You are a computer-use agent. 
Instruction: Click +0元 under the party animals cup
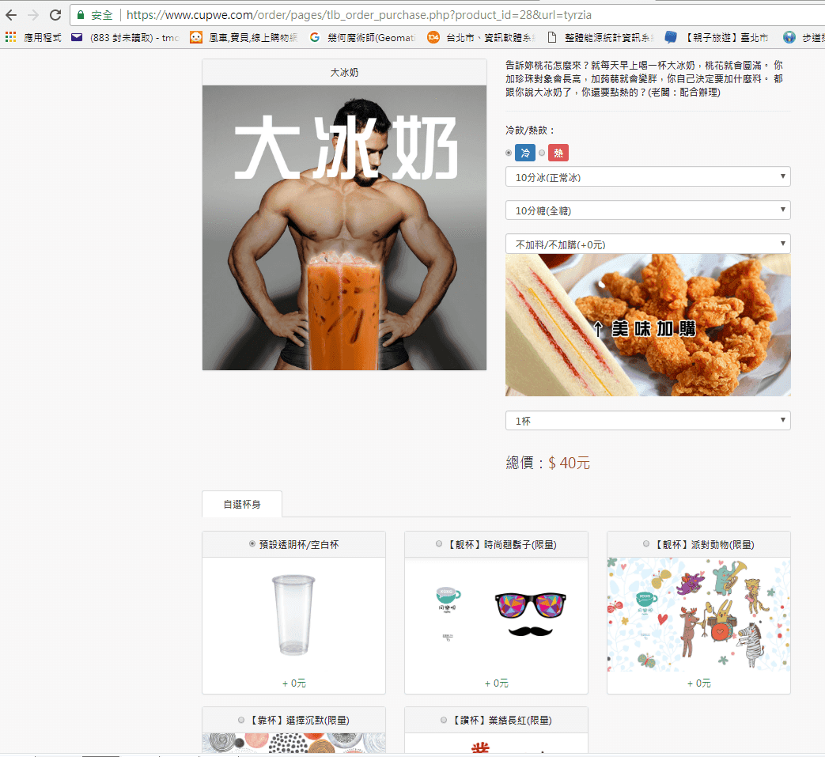coord(698,683)
